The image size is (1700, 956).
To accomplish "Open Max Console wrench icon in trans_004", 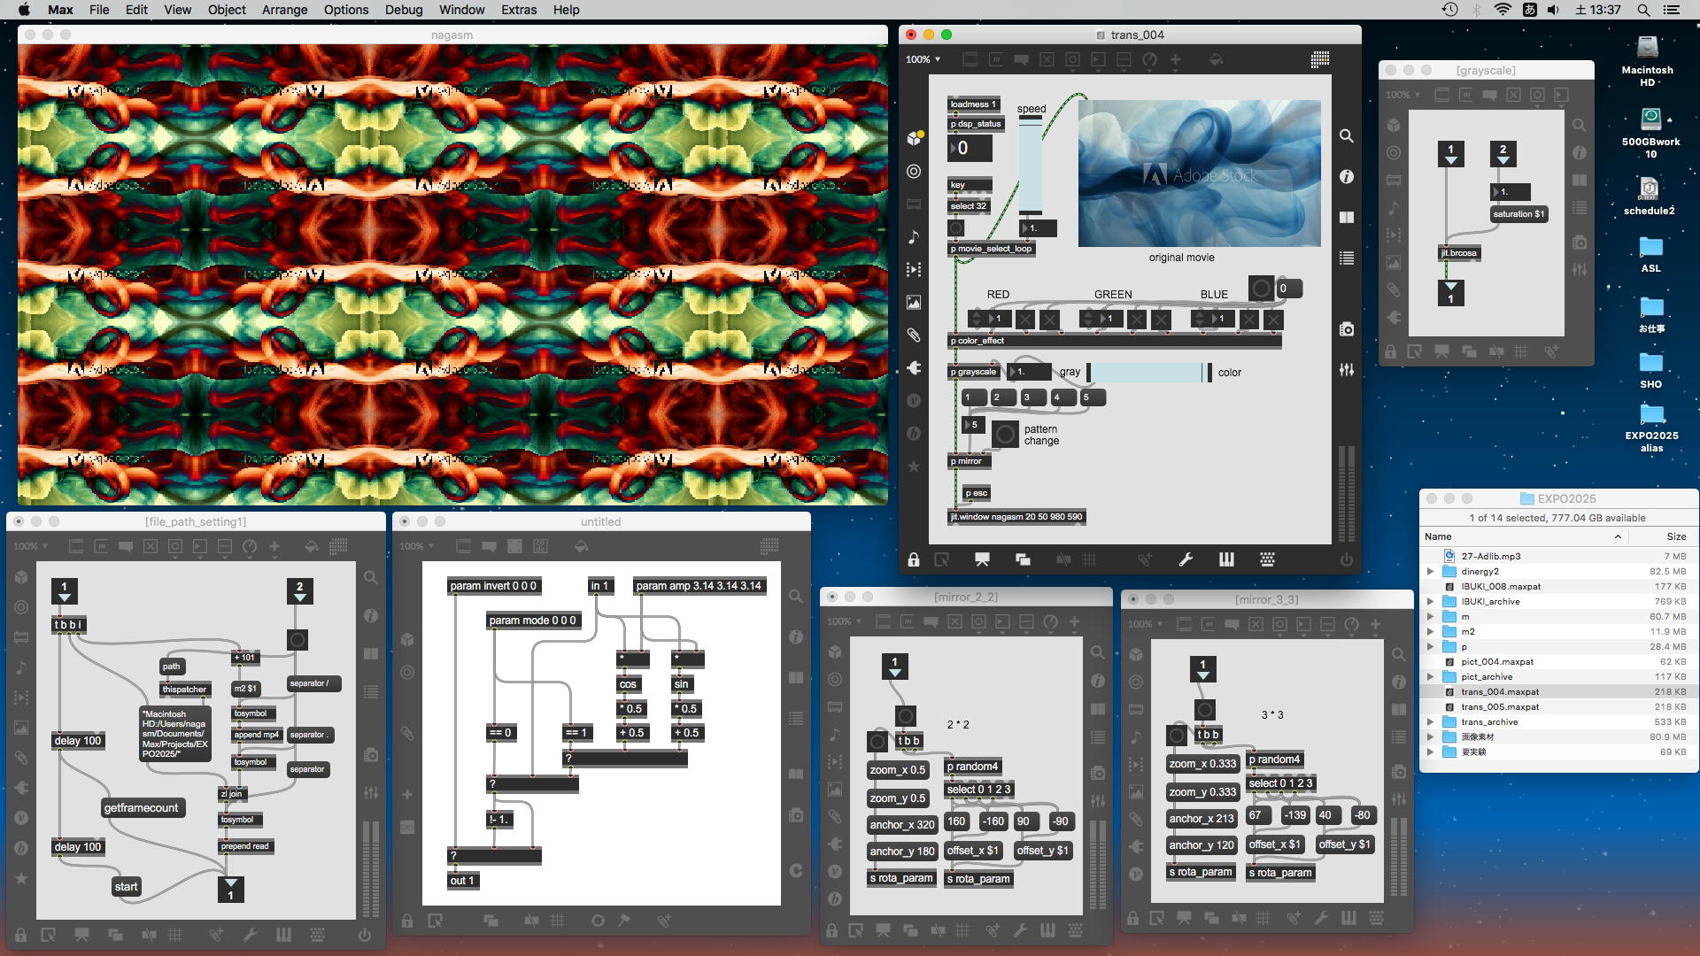I will [x=1186, y=559].
